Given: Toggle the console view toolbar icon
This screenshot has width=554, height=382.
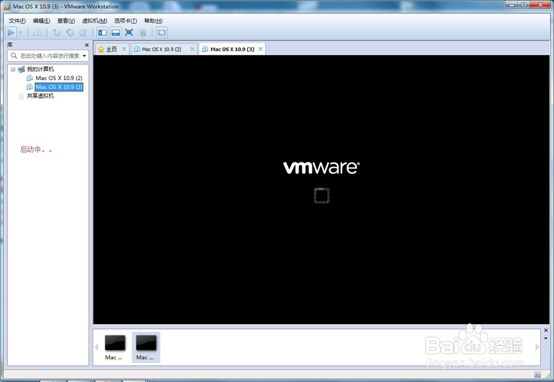Looking at the screenshot, I should pyautogui.click(x=161, y=33).
